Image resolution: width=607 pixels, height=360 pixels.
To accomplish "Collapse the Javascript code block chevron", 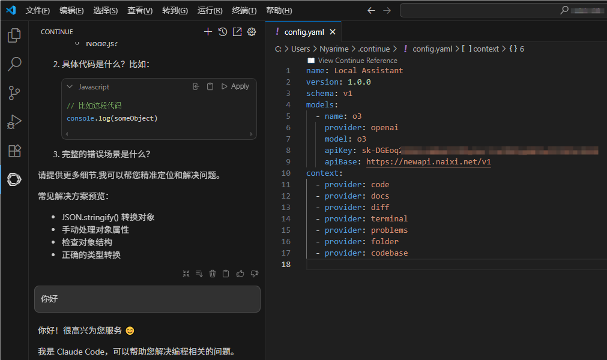I will click(x=70, y=86).
